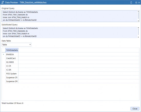
Task: Click the pin icon in title bar
Action: [x=131, y=2]
